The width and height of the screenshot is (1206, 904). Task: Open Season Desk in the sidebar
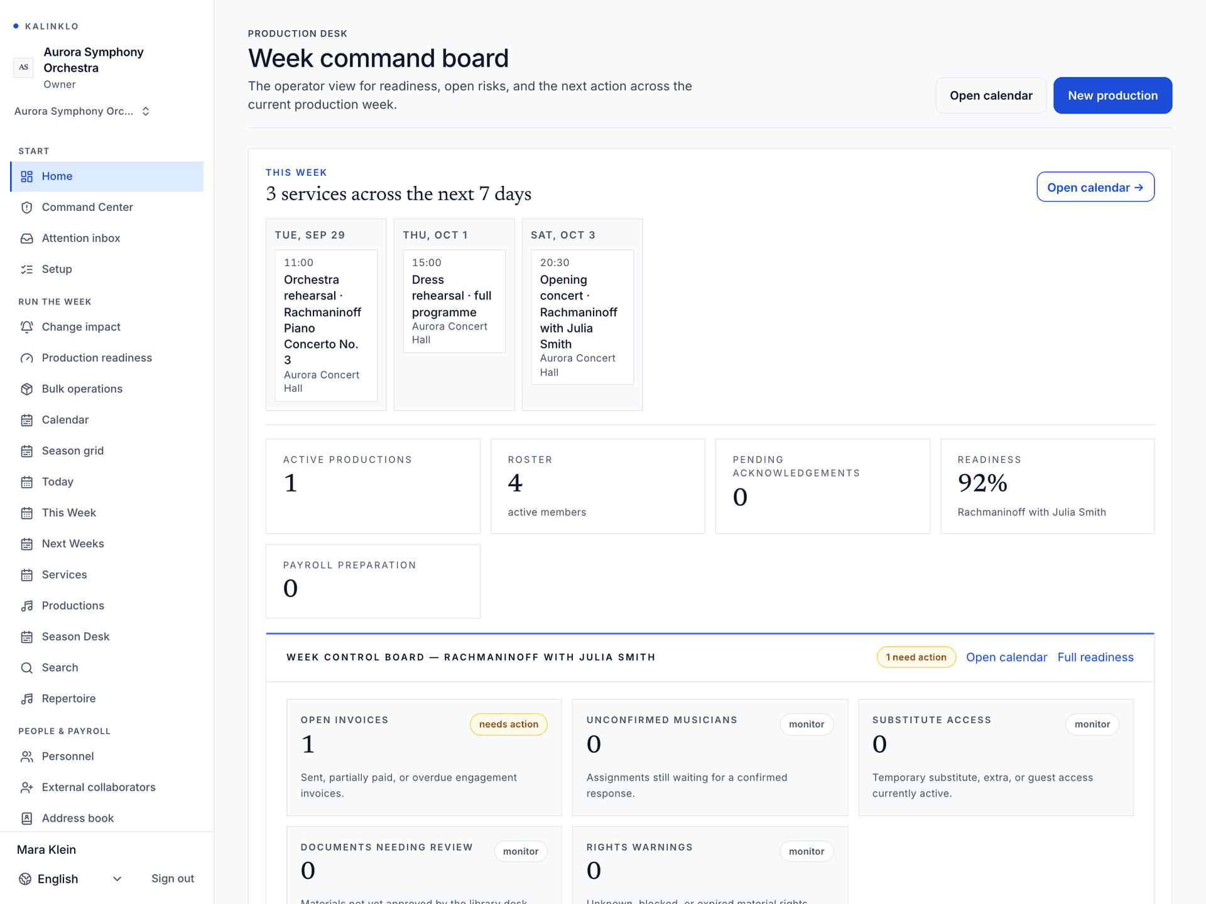pyautogui.click(x=107, y=637)
